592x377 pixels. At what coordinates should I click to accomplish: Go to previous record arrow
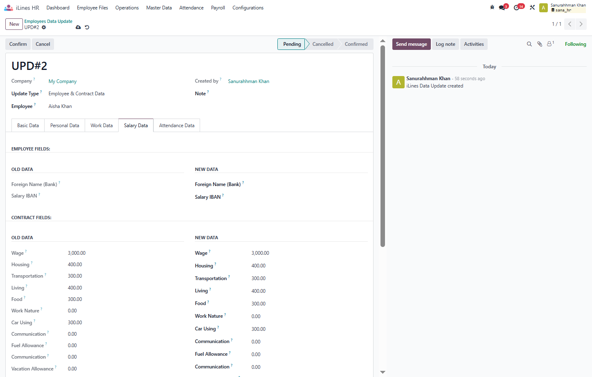pyautogui.click(x=569, y=24)
